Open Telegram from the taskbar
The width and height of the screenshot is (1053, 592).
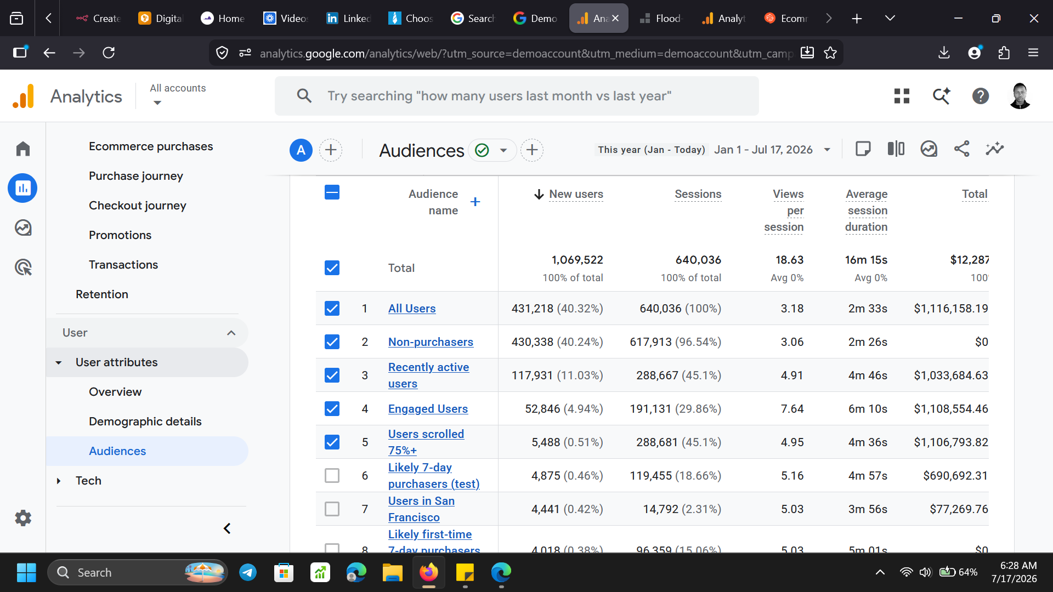click(x=248, y=572)
